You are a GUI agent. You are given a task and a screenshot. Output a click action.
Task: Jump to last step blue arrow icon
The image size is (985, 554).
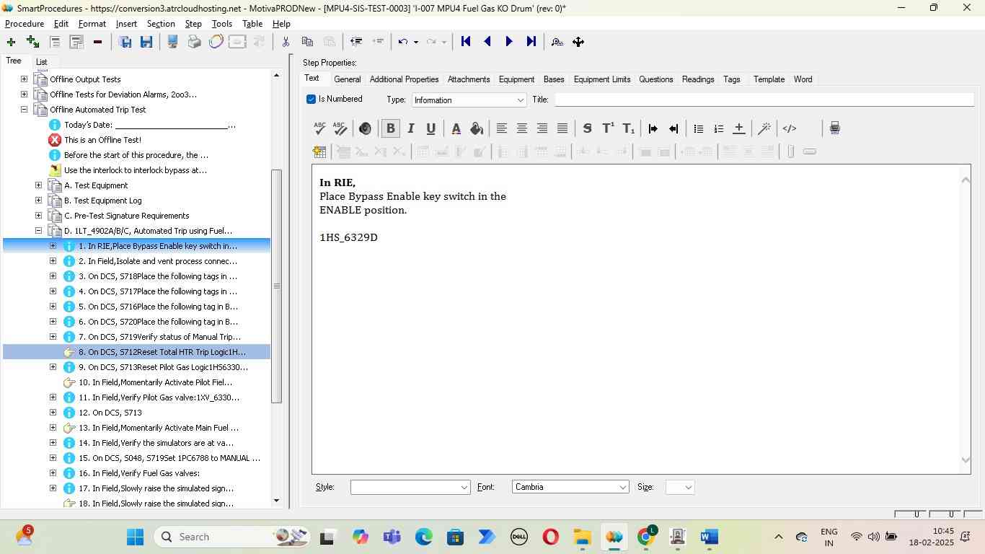point(531,42)
